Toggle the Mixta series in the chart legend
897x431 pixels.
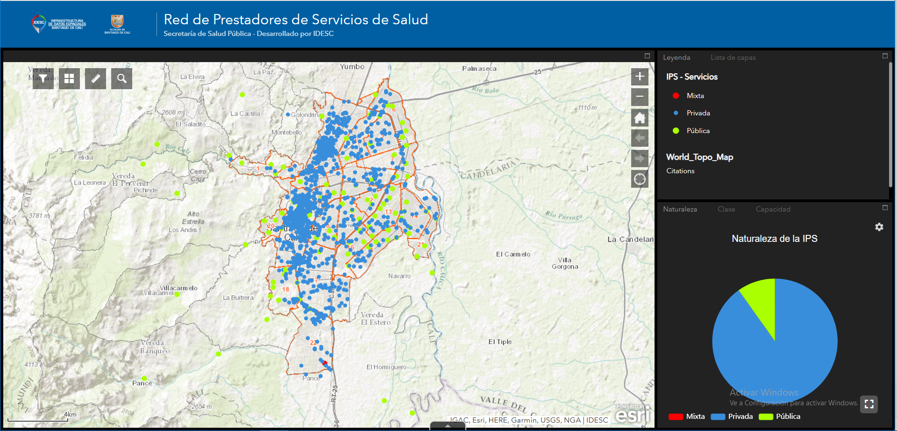click(x=687, y=417)
